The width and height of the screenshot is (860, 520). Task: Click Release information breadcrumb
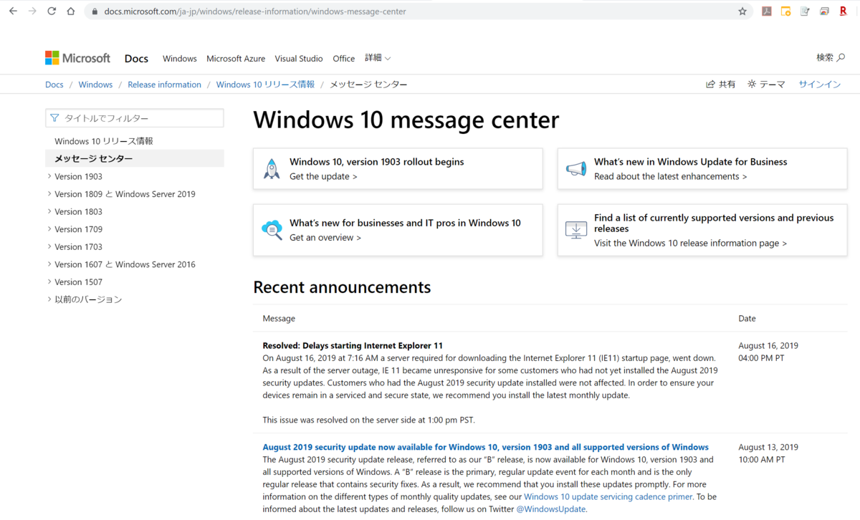[x=164, y=85]
